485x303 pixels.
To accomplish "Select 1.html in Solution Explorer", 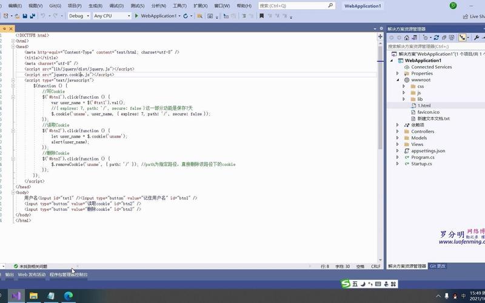I will click(424, 105).
